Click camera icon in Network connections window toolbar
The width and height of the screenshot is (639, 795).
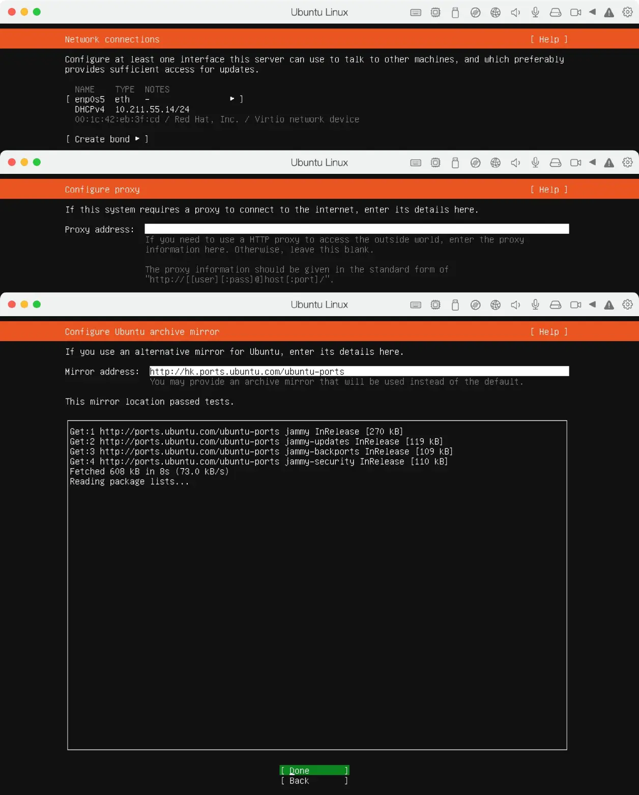[575, 13]
